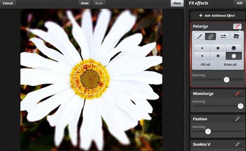Click the Fashion Intensity slider handle
246x151 pixels.
coord(208,132)
